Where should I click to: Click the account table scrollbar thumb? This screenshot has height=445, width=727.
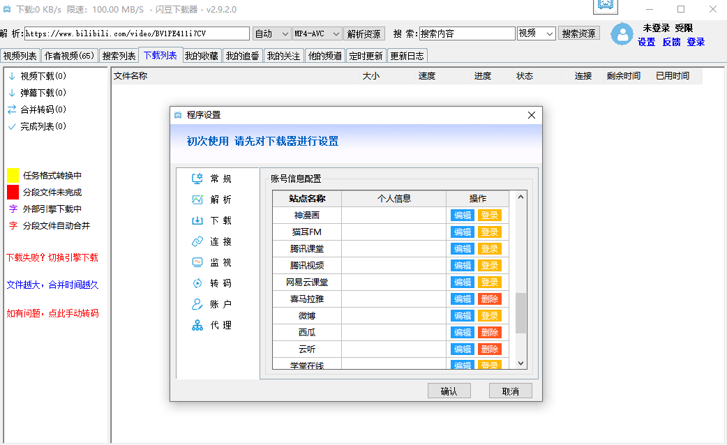tap(520, 313)
